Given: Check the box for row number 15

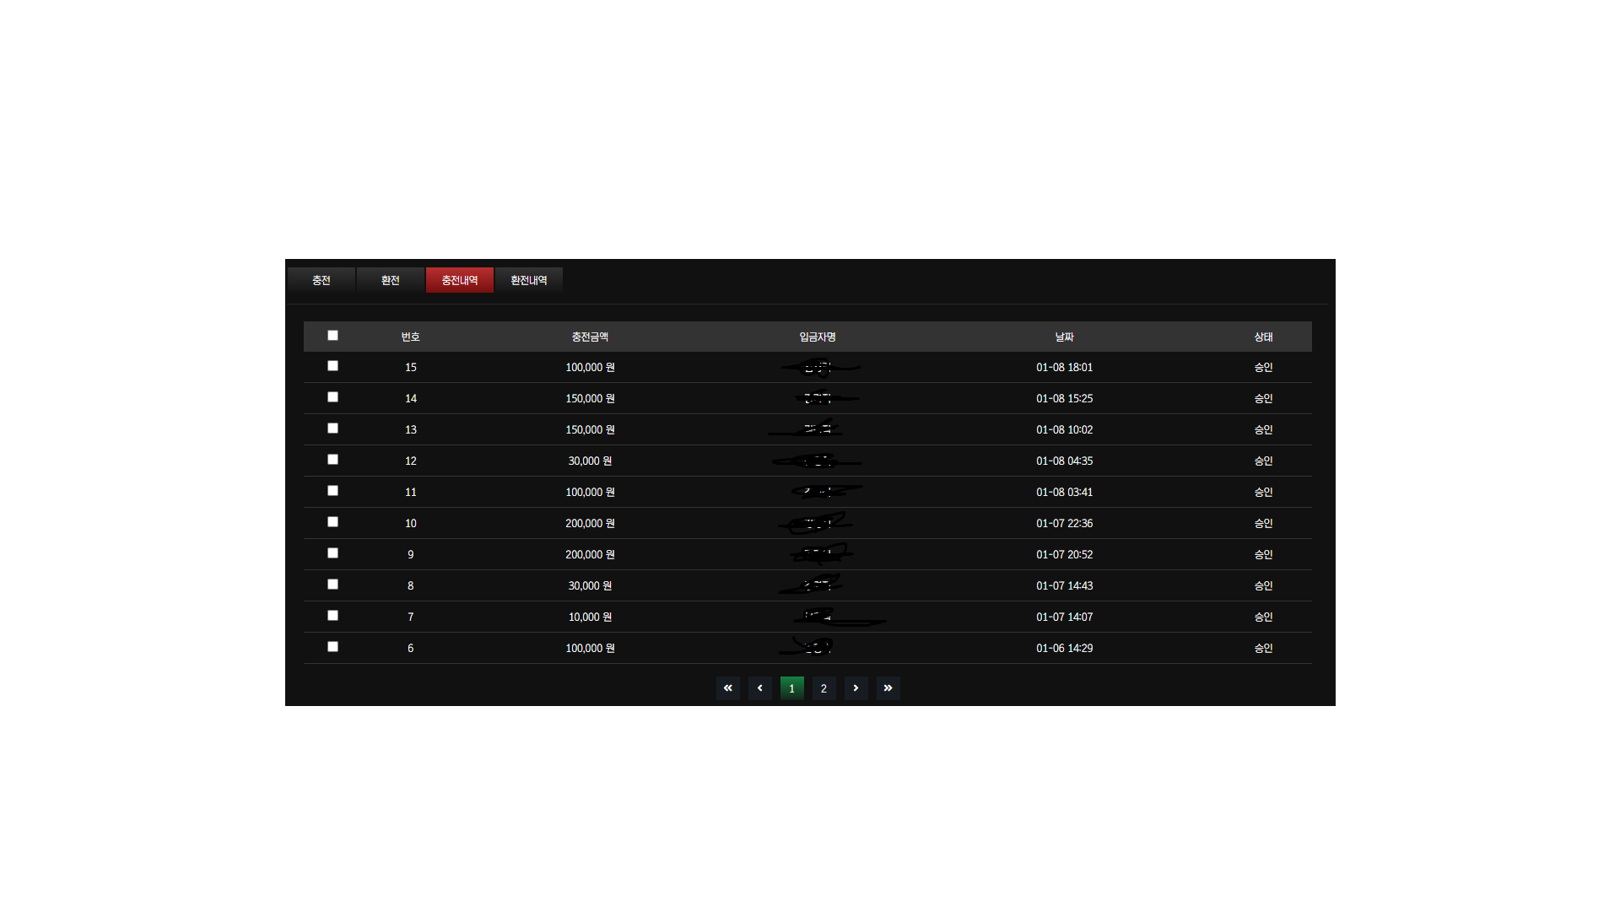Looking at the screenshot, I should coord(332,365).
